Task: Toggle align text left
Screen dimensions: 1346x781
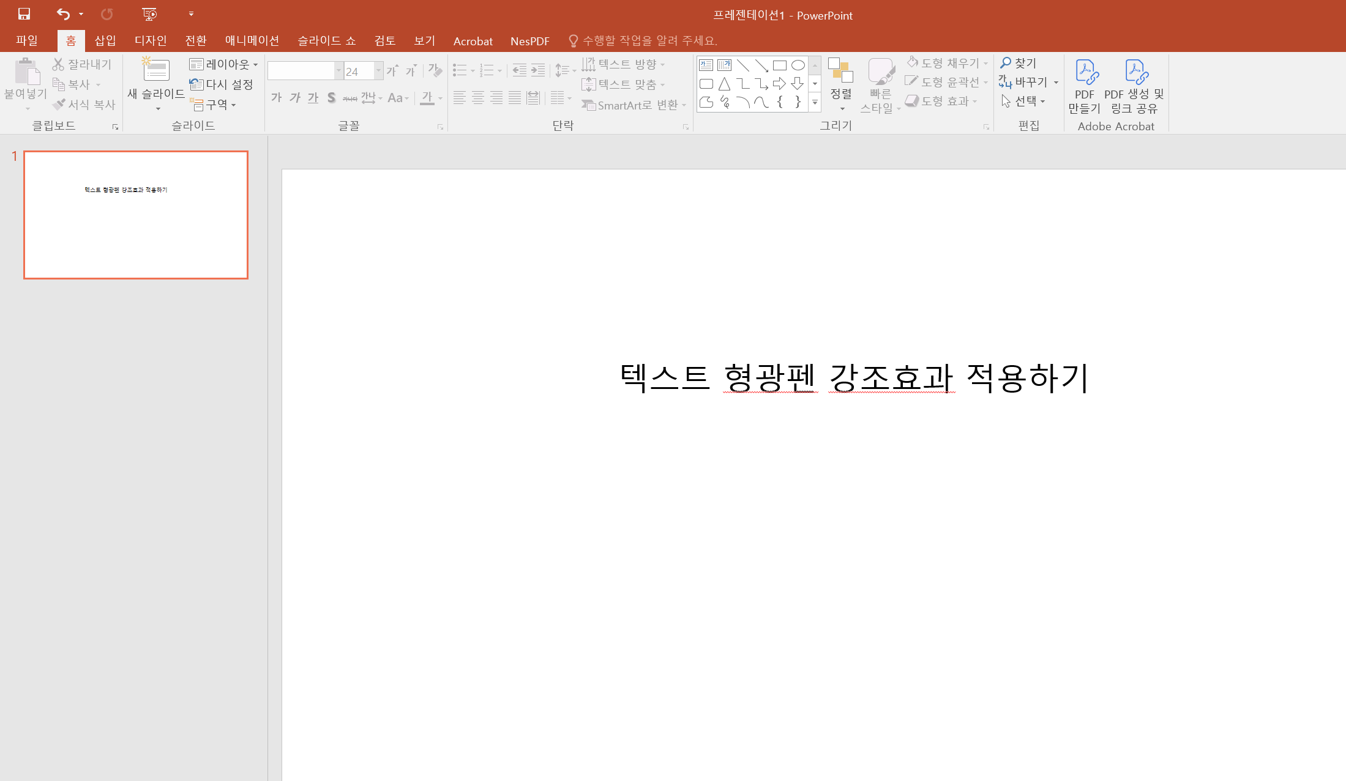Action: click(460, 98)
